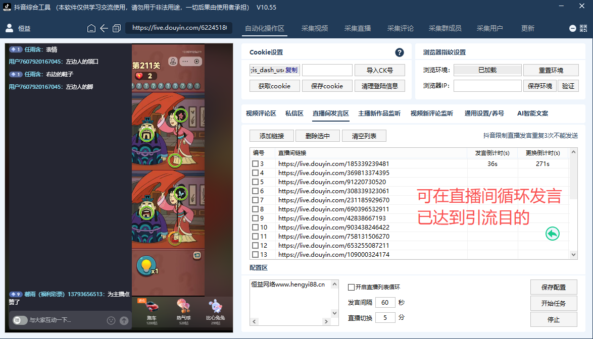Click the config text box scroll-right arrow
The image size is (593, 339).
(x=326, y=322)
